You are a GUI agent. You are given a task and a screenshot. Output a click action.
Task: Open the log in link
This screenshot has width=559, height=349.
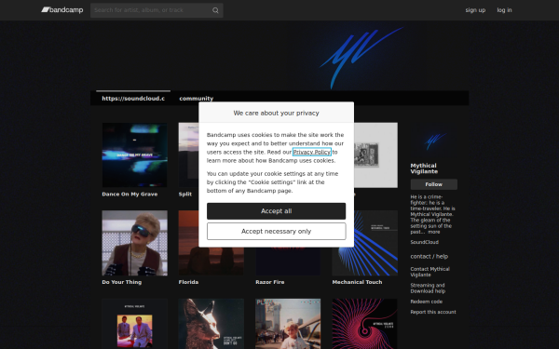point(504,10)
